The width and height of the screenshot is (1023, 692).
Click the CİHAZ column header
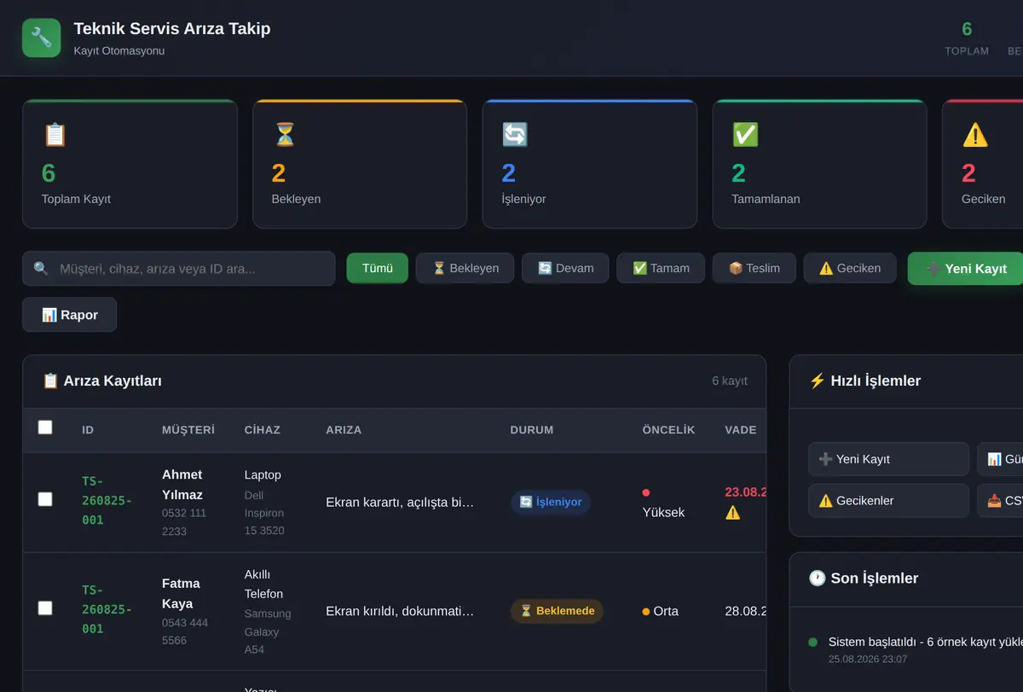coord(263,430)
